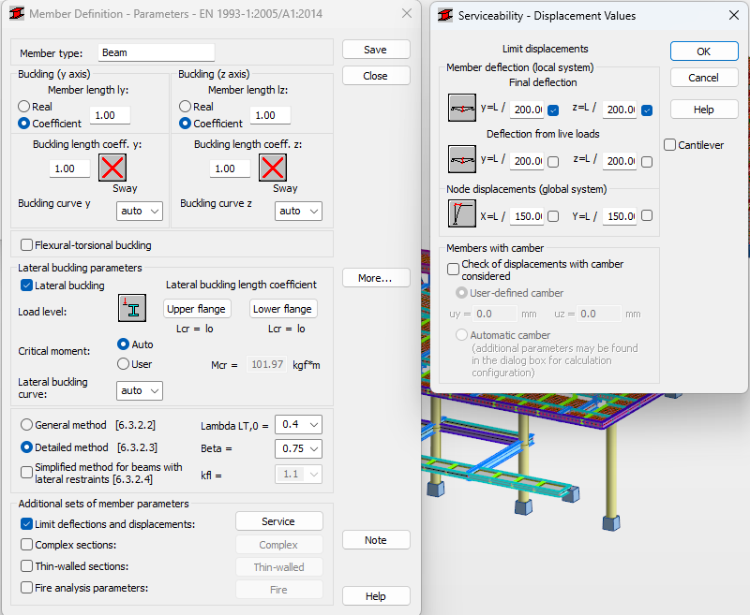This screenshot has width=750, height=615.
Task: Open Lateral buckling curve dropdown
Action: (139, 390)
